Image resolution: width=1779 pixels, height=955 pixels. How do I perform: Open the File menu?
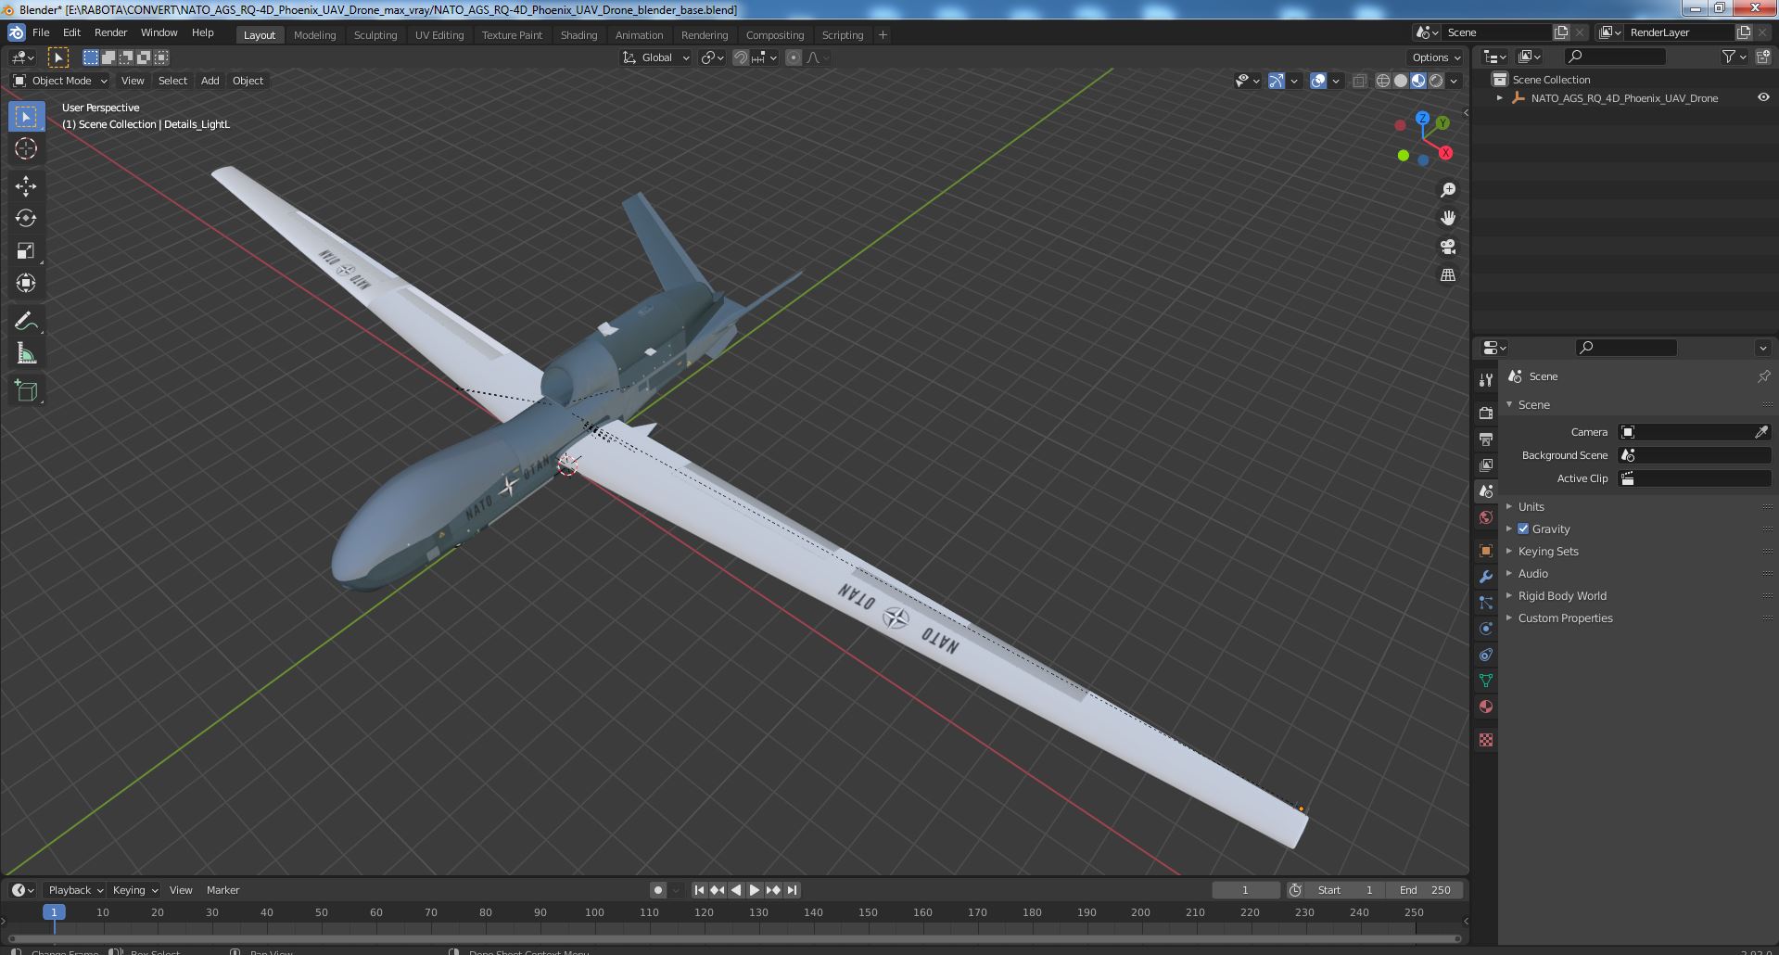coord(41,32)
